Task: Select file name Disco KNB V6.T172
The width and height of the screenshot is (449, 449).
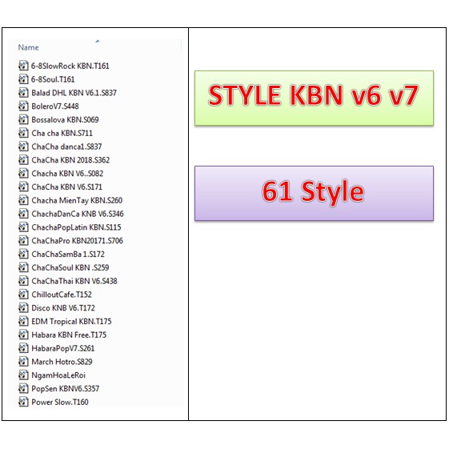Action: click(63, 308)
